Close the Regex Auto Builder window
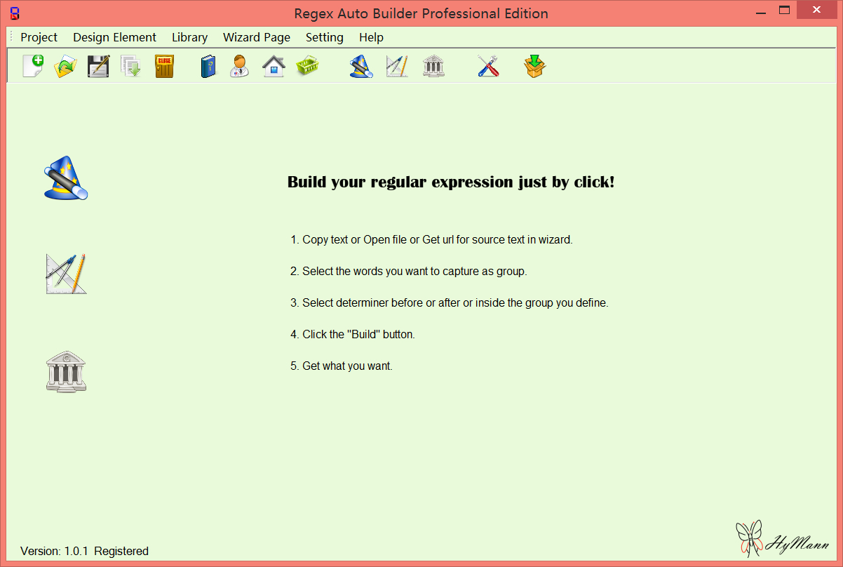The height and width of the screenshot is (567, 843). pyautogui.click(x=816, y=11)
